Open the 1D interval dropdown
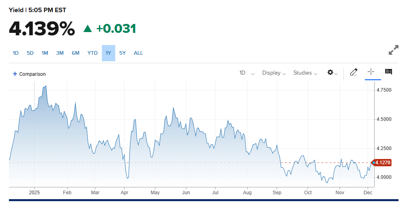The width and height of the screenshot is (405, 204). pyautogui.click(x=247, y=73)
